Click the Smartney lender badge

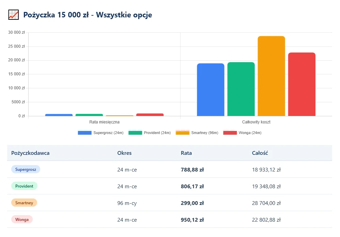[24, 203]
